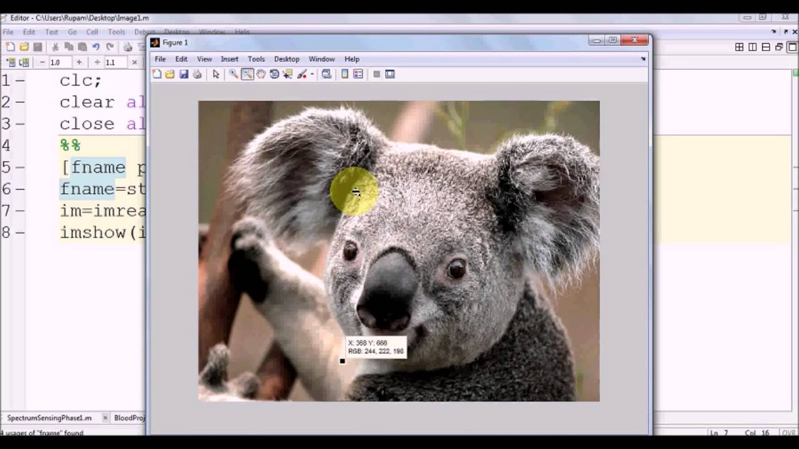Click the data tip showing RGB values
Screen dimensions: 799x449
click(376, 347)
